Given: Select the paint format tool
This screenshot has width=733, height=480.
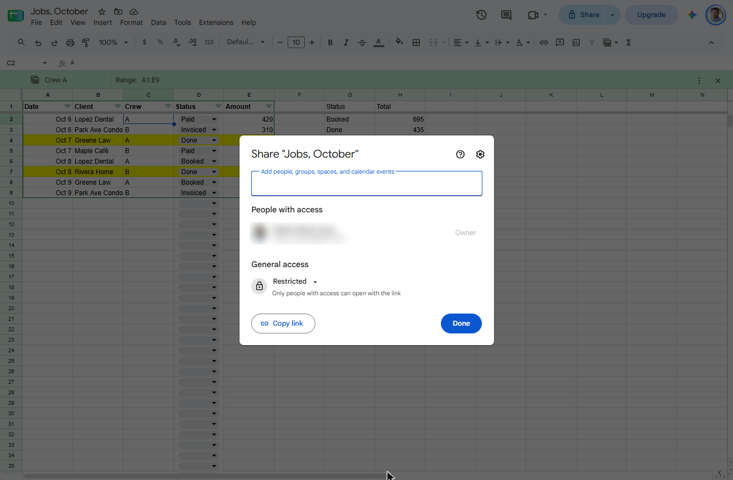Looking at the screenshot, I should tap(86, 43).
